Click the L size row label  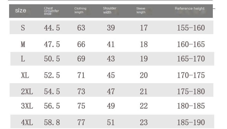[x=23, y=59]
